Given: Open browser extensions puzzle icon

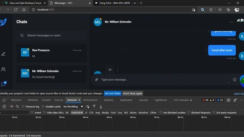Looking at the screenshot, I should point(211,10).
